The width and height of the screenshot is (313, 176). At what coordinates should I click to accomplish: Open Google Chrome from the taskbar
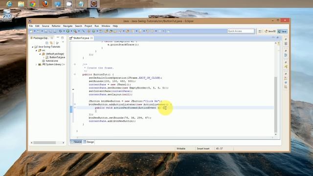pyautogui.click(x=33, y=4)
